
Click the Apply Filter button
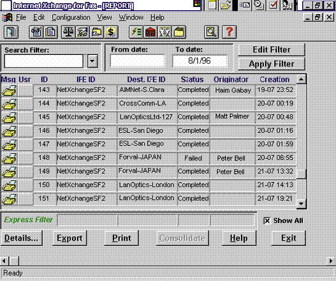coord(271,64)
